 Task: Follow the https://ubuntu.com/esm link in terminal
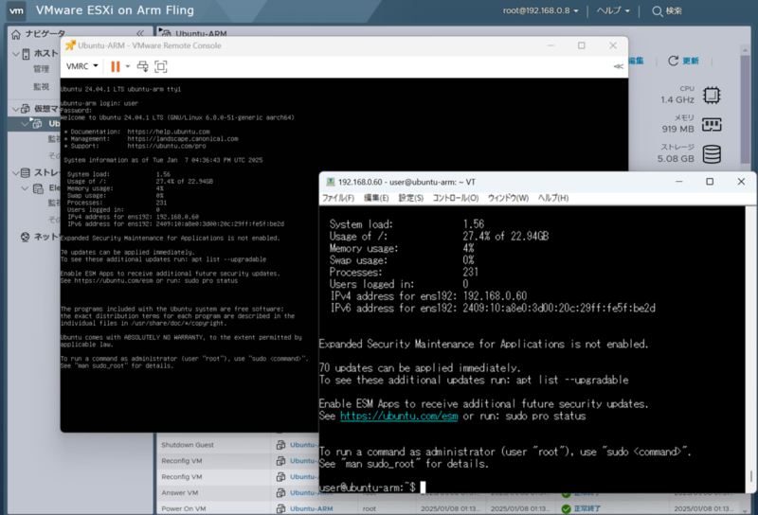coord(399,417)
